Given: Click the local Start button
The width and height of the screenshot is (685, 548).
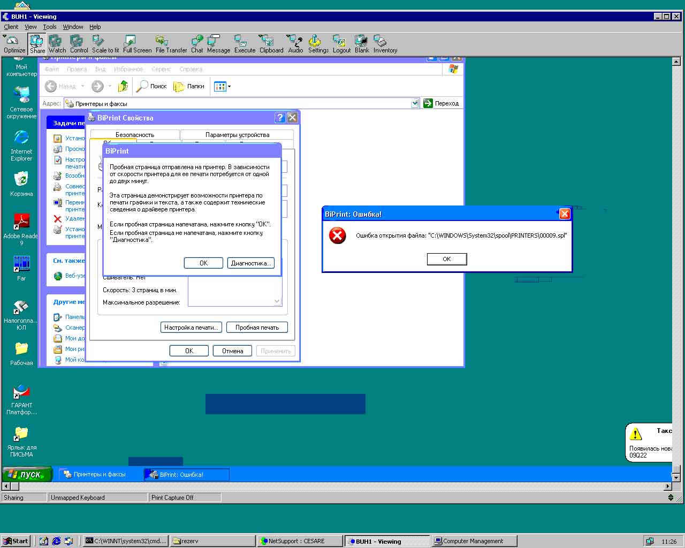Looking at the screenshot, I should click(x=15, y=541).
